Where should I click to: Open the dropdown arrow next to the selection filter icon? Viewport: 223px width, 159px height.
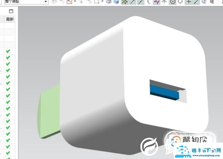[75, 2]
